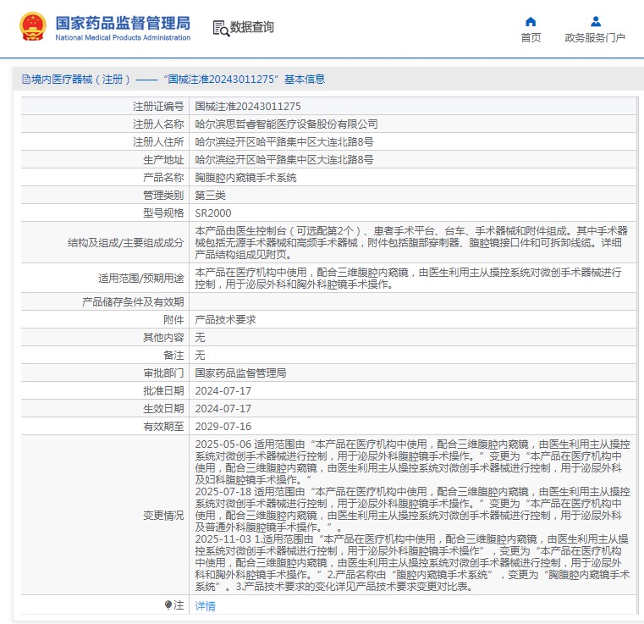
Task: Click the 2025-07-18 change entry
Action: click(x=412, y=509)
